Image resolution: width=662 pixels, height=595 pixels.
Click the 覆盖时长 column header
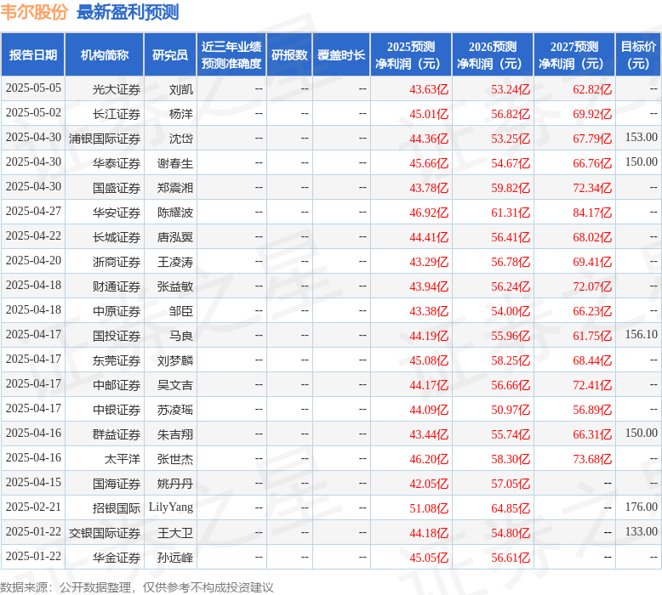pyautogui.click(x=341, y=55)
